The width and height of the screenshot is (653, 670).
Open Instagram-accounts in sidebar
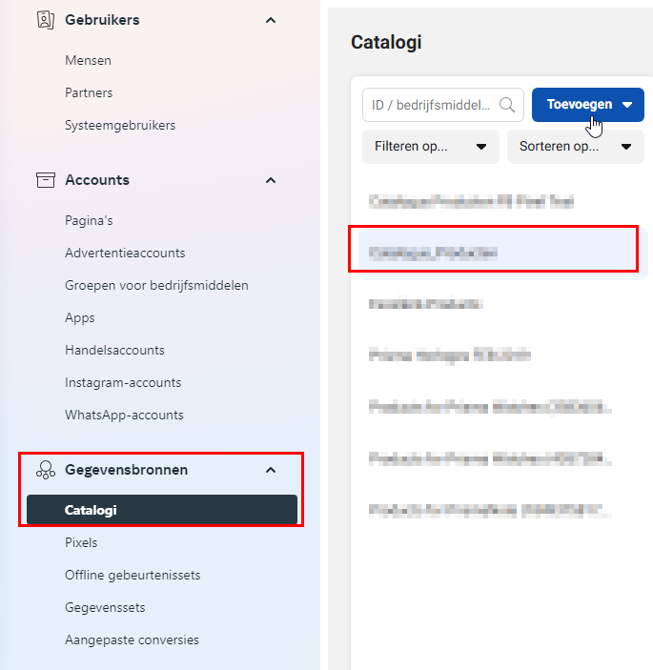point(123,382)
